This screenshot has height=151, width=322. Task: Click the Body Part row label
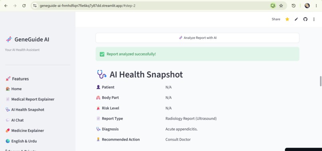[110, 97]
